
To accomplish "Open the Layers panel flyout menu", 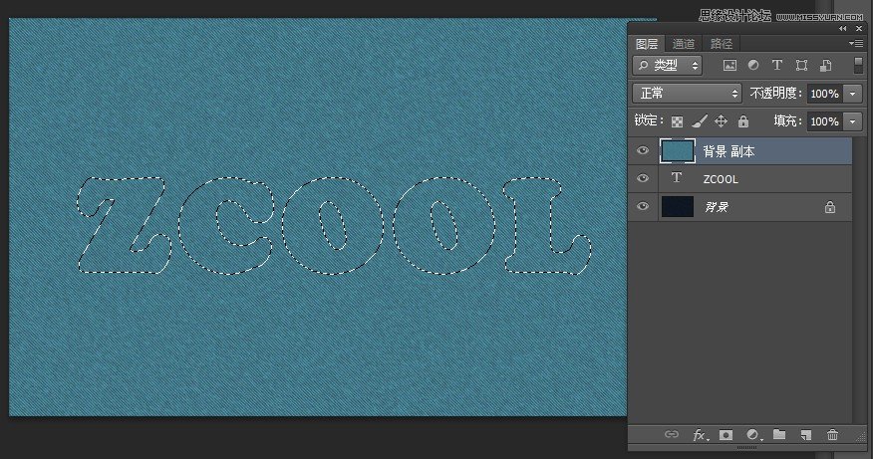I will (x=856, y=44).
